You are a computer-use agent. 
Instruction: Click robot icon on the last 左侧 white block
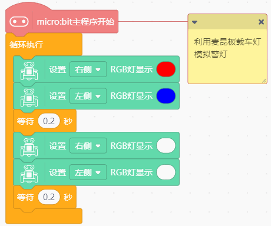[x=29, y=174]
